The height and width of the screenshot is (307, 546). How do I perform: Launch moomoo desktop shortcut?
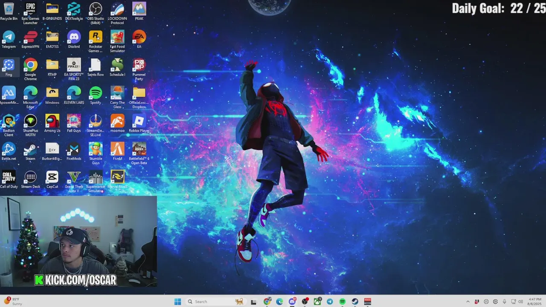117,124
